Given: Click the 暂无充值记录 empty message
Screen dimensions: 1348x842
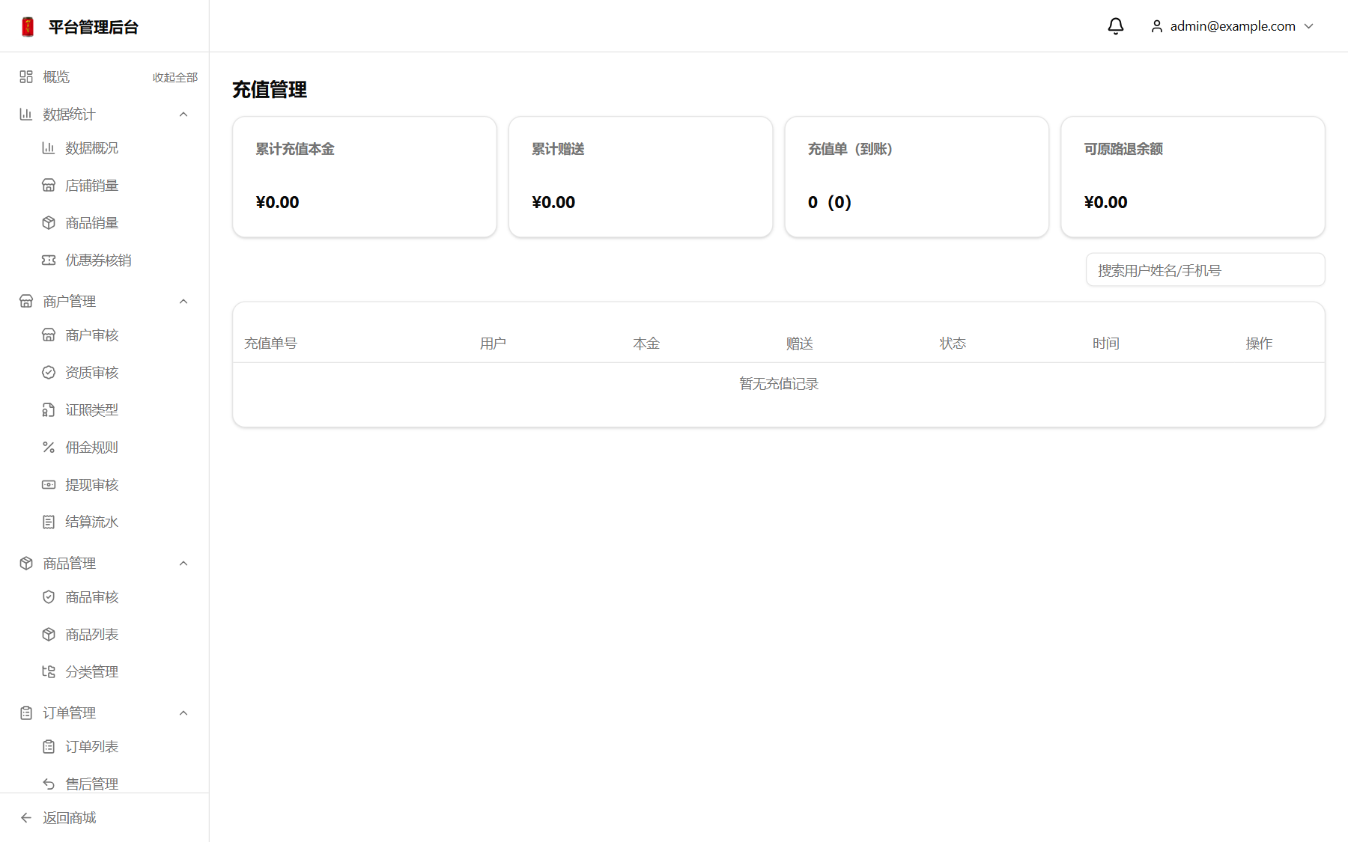Looking at the screenshot, I should point(779,383).
